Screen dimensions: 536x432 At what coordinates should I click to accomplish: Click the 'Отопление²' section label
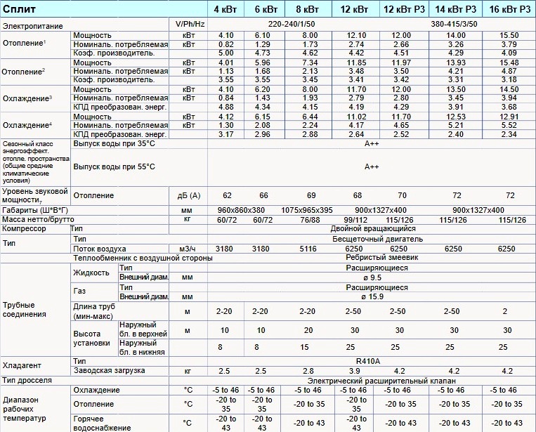(23, 72)
